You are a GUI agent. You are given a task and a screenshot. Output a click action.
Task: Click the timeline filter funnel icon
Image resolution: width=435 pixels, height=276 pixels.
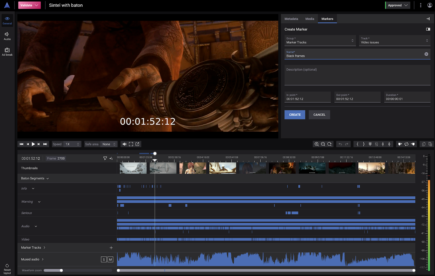coord(105,158)
